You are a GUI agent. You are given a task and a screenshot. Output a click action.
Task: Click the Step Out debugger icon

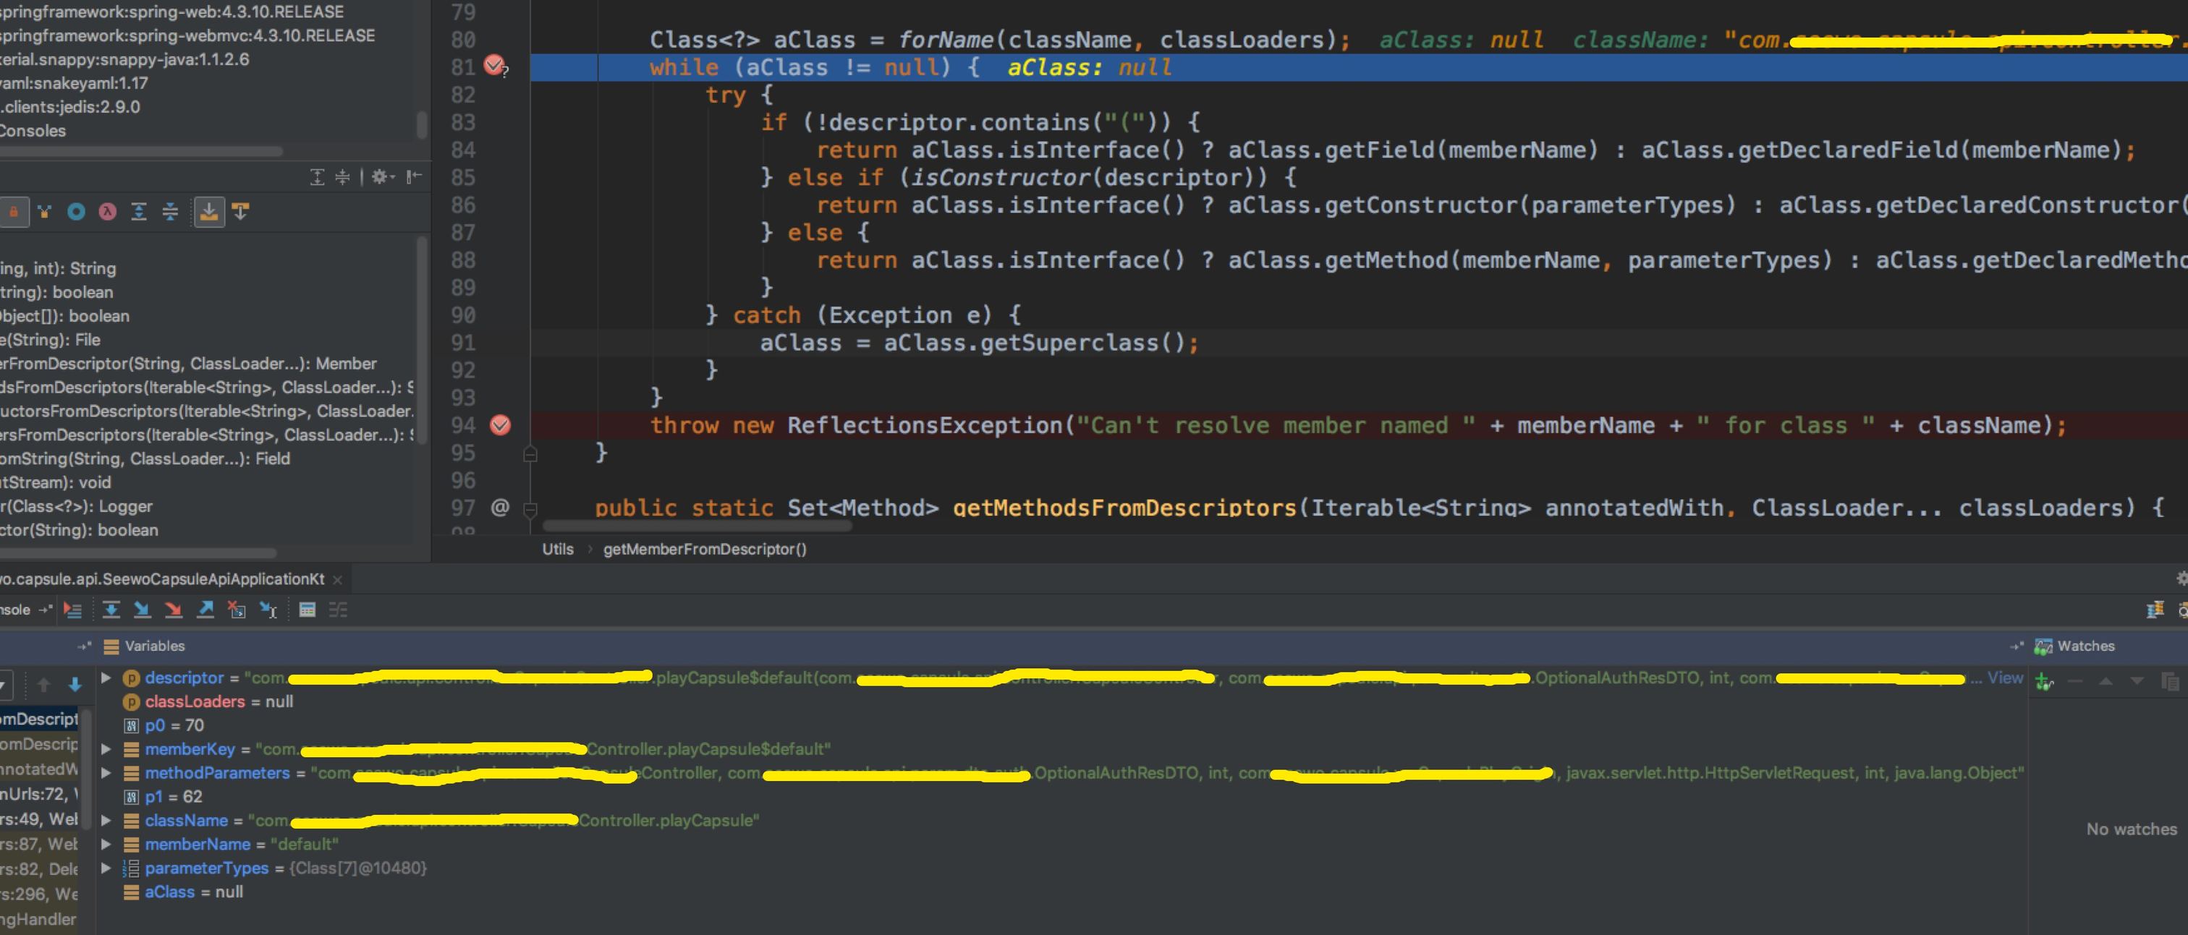[205, 610]
